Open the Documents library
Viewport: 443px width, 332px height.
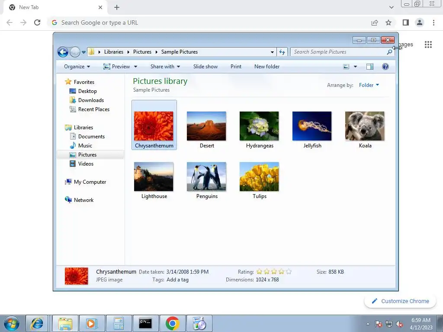[x=91, y=137]
